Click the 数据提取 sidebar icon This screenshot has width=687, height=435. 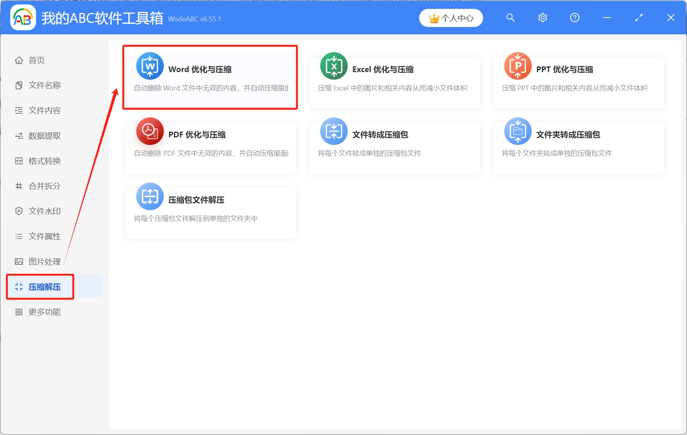pyautogui.click(x=19, y=135)
